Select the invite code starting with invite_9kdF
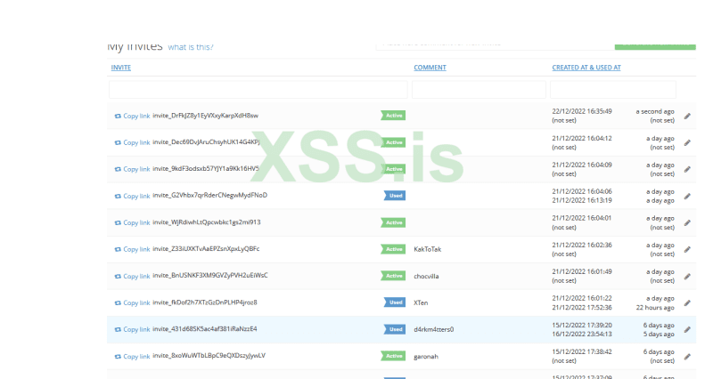Screen dimensions: 713x379 coord(206,168)
